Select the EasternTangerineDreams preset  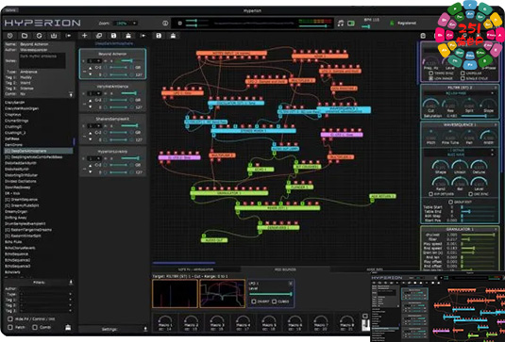tap(28, 230)
